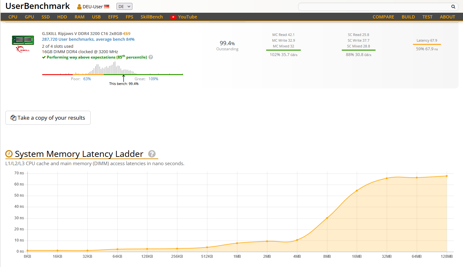
Task: Click the Poor 63% value
Action: pyautogui.click(x=87, y=79)
